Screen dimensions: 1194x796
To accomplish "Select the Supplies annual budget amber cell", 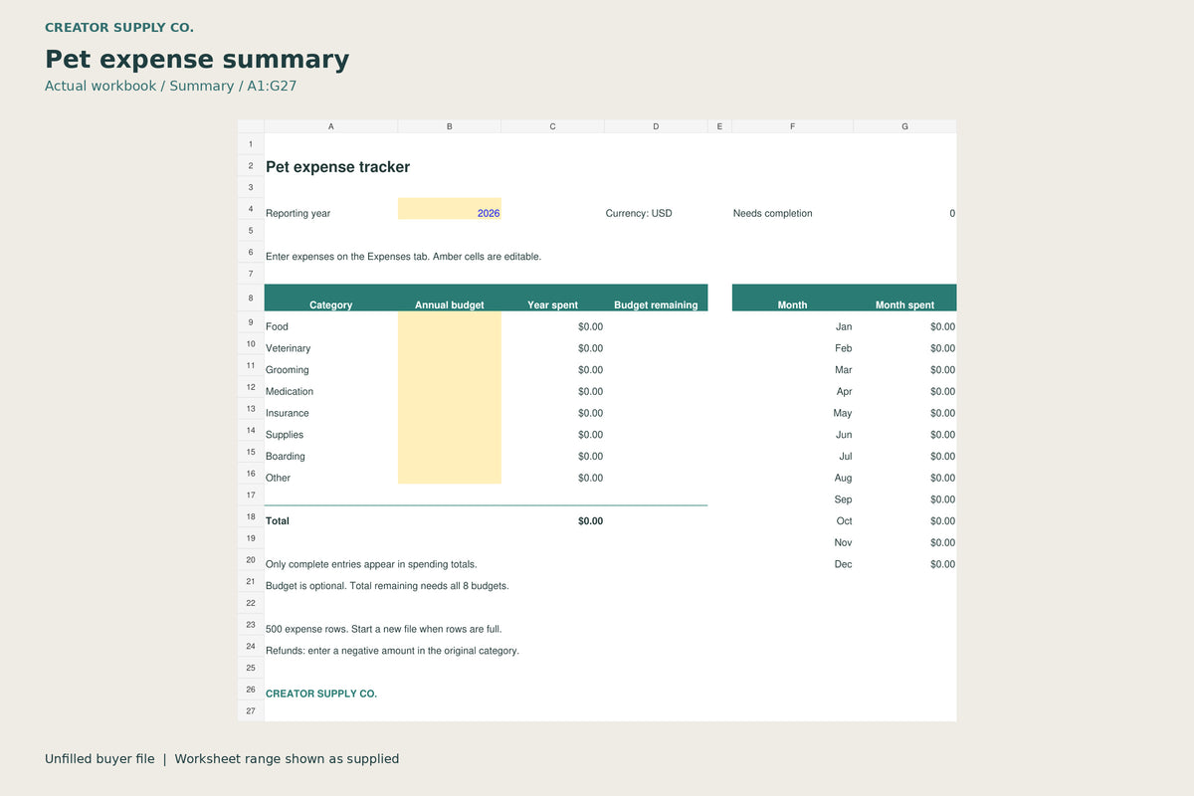I will pyautogui.click(x=450, y=430).
